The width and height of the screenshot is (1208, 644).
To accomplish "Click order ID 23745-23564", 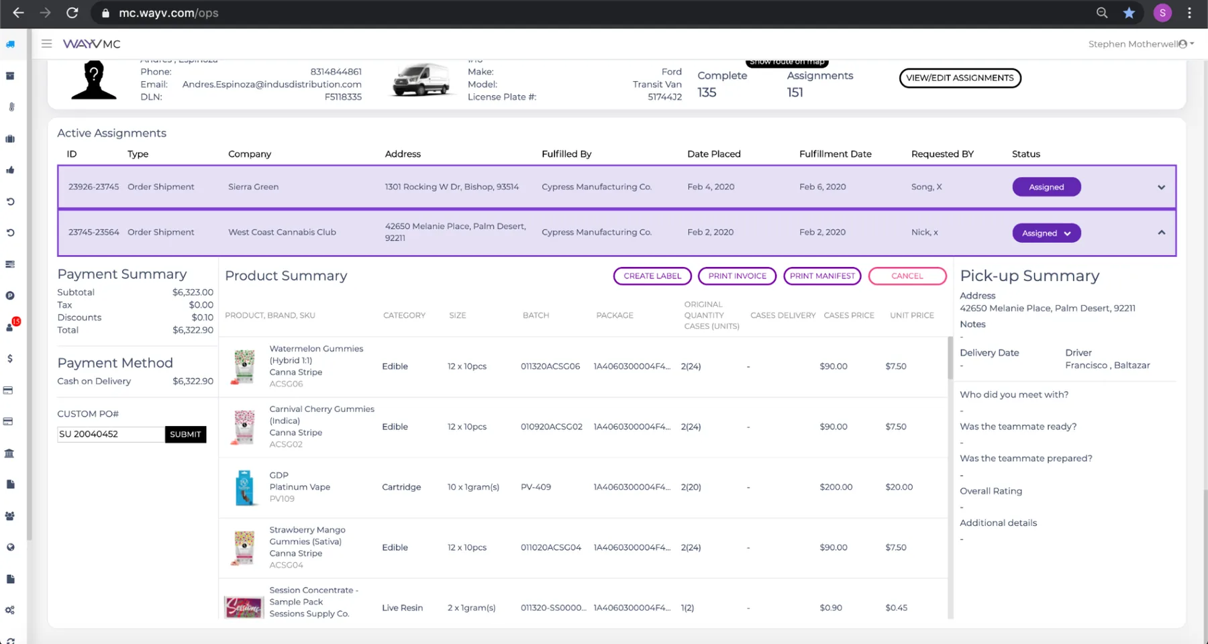I will pyautogui.click(x=93, y=232).
